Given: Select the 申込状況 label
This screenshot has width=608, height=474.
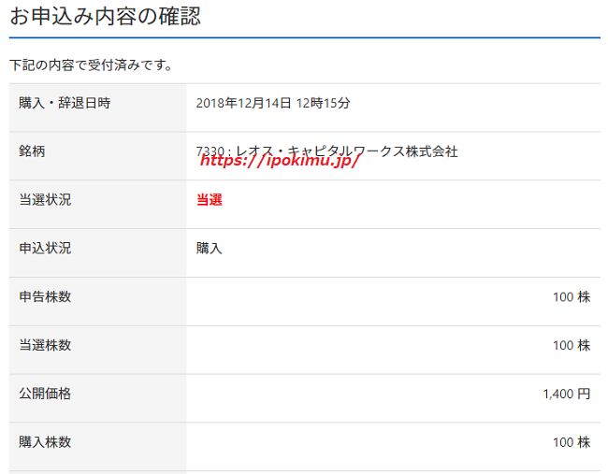Looking at the screenshot, I should 45,248.
